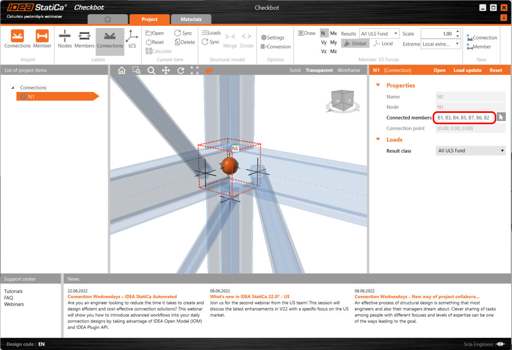Screen dimensions: 512x350
Task: Toggle the Members labels icon
Action: [x=84, y=36]
